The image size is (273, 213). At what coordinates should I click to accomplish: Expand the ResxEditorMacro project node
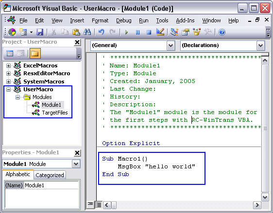click(8, 73)
